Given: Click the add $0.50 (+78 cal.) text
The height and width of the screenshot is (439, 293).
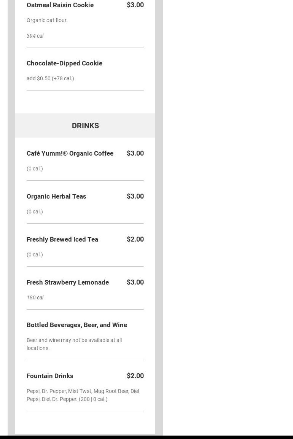Looking at the screenshot, I should 51,78.
